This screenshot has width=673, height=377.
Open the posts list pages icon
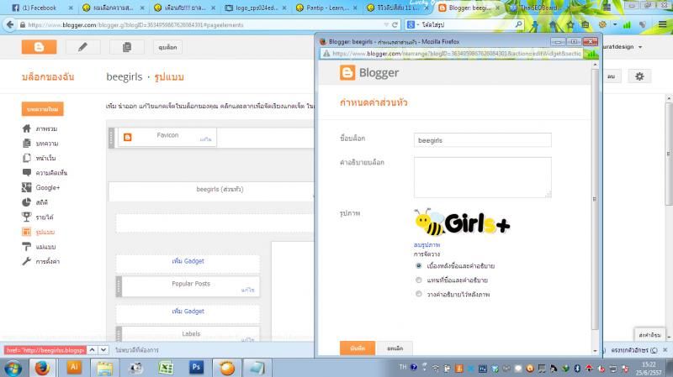coord(127,47)
